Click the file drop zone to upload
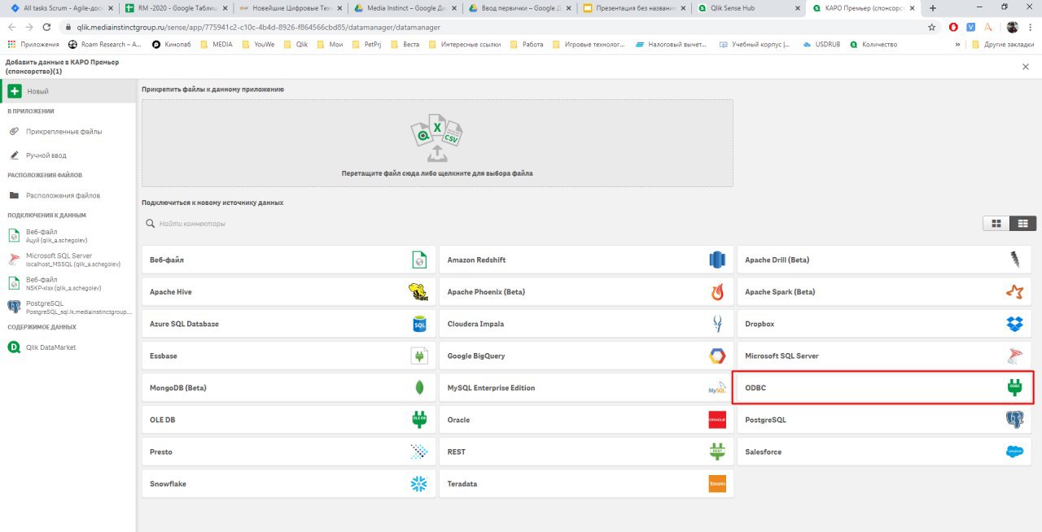1042x532 pixels. [x=437, y=143]
